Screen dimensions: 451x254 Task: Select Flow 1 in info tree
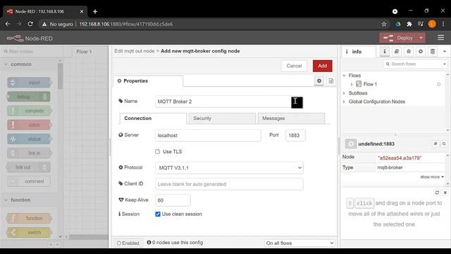pos(370,84)
